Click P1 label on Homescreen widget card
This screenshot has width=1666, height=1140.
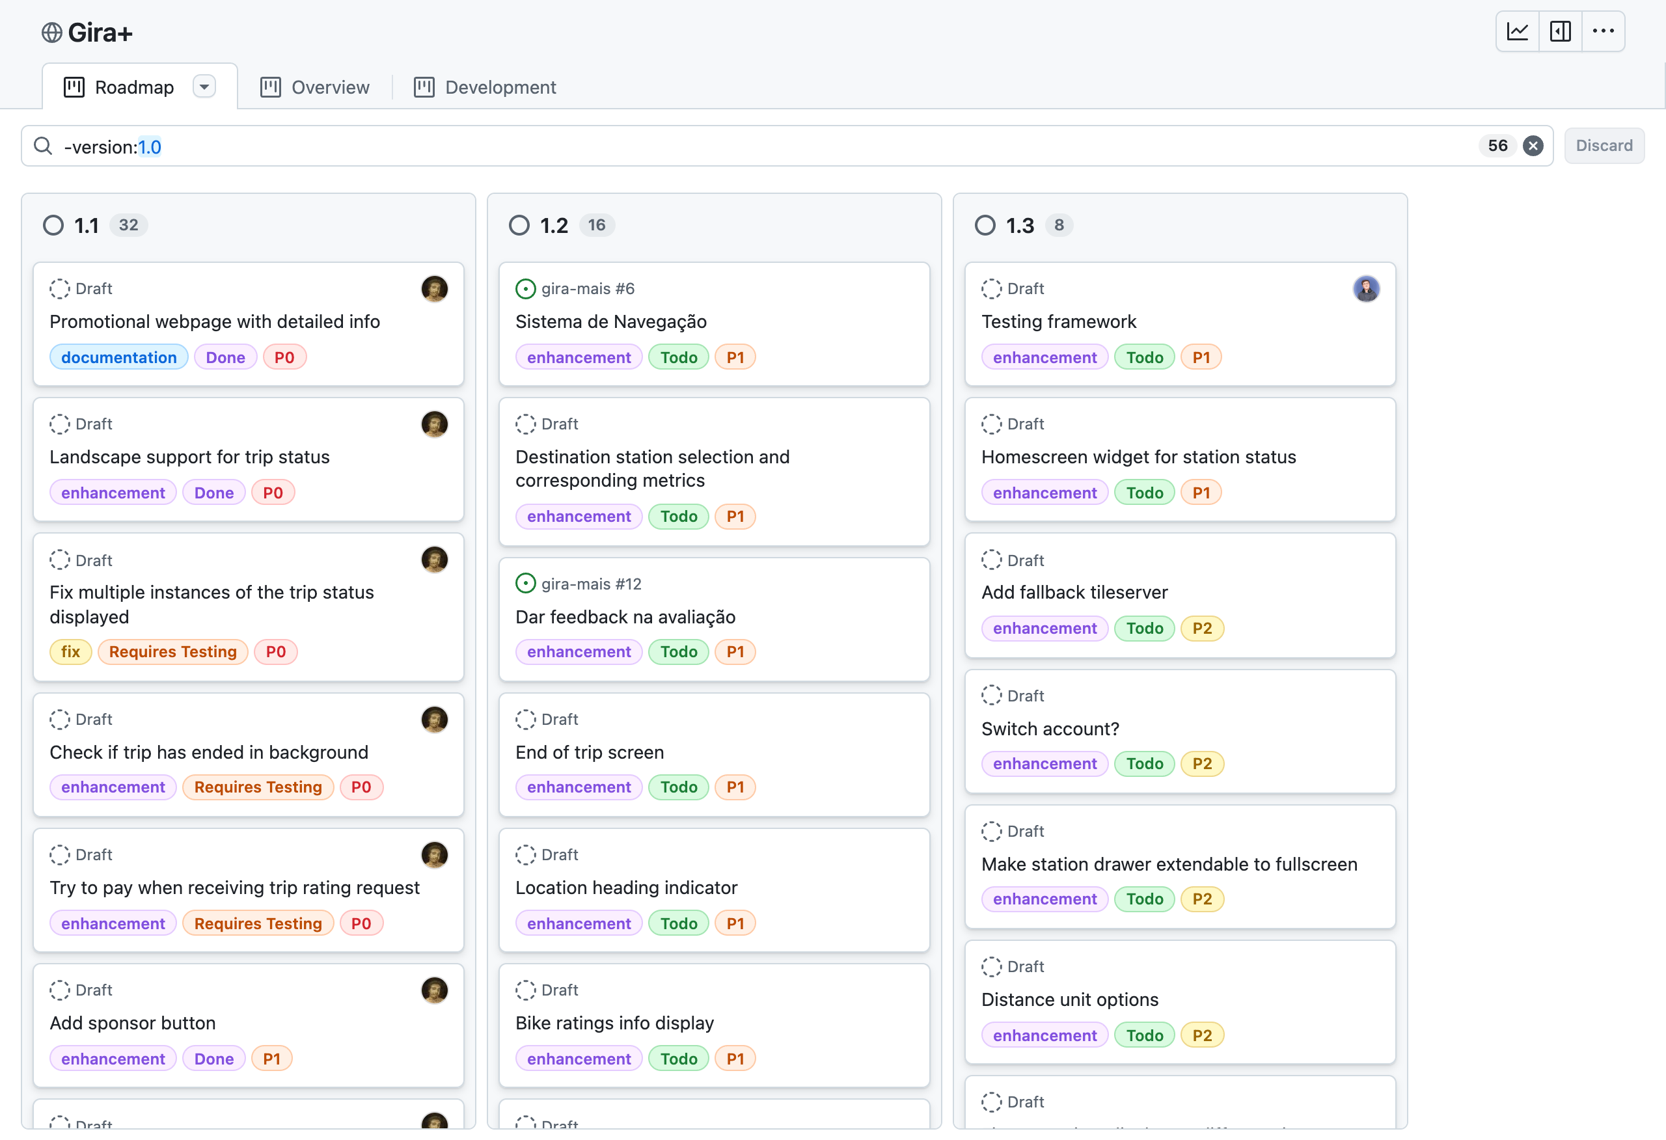click(1201, 493)
